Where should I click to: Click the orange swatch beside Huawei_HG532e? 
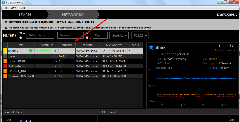point(5,76)
